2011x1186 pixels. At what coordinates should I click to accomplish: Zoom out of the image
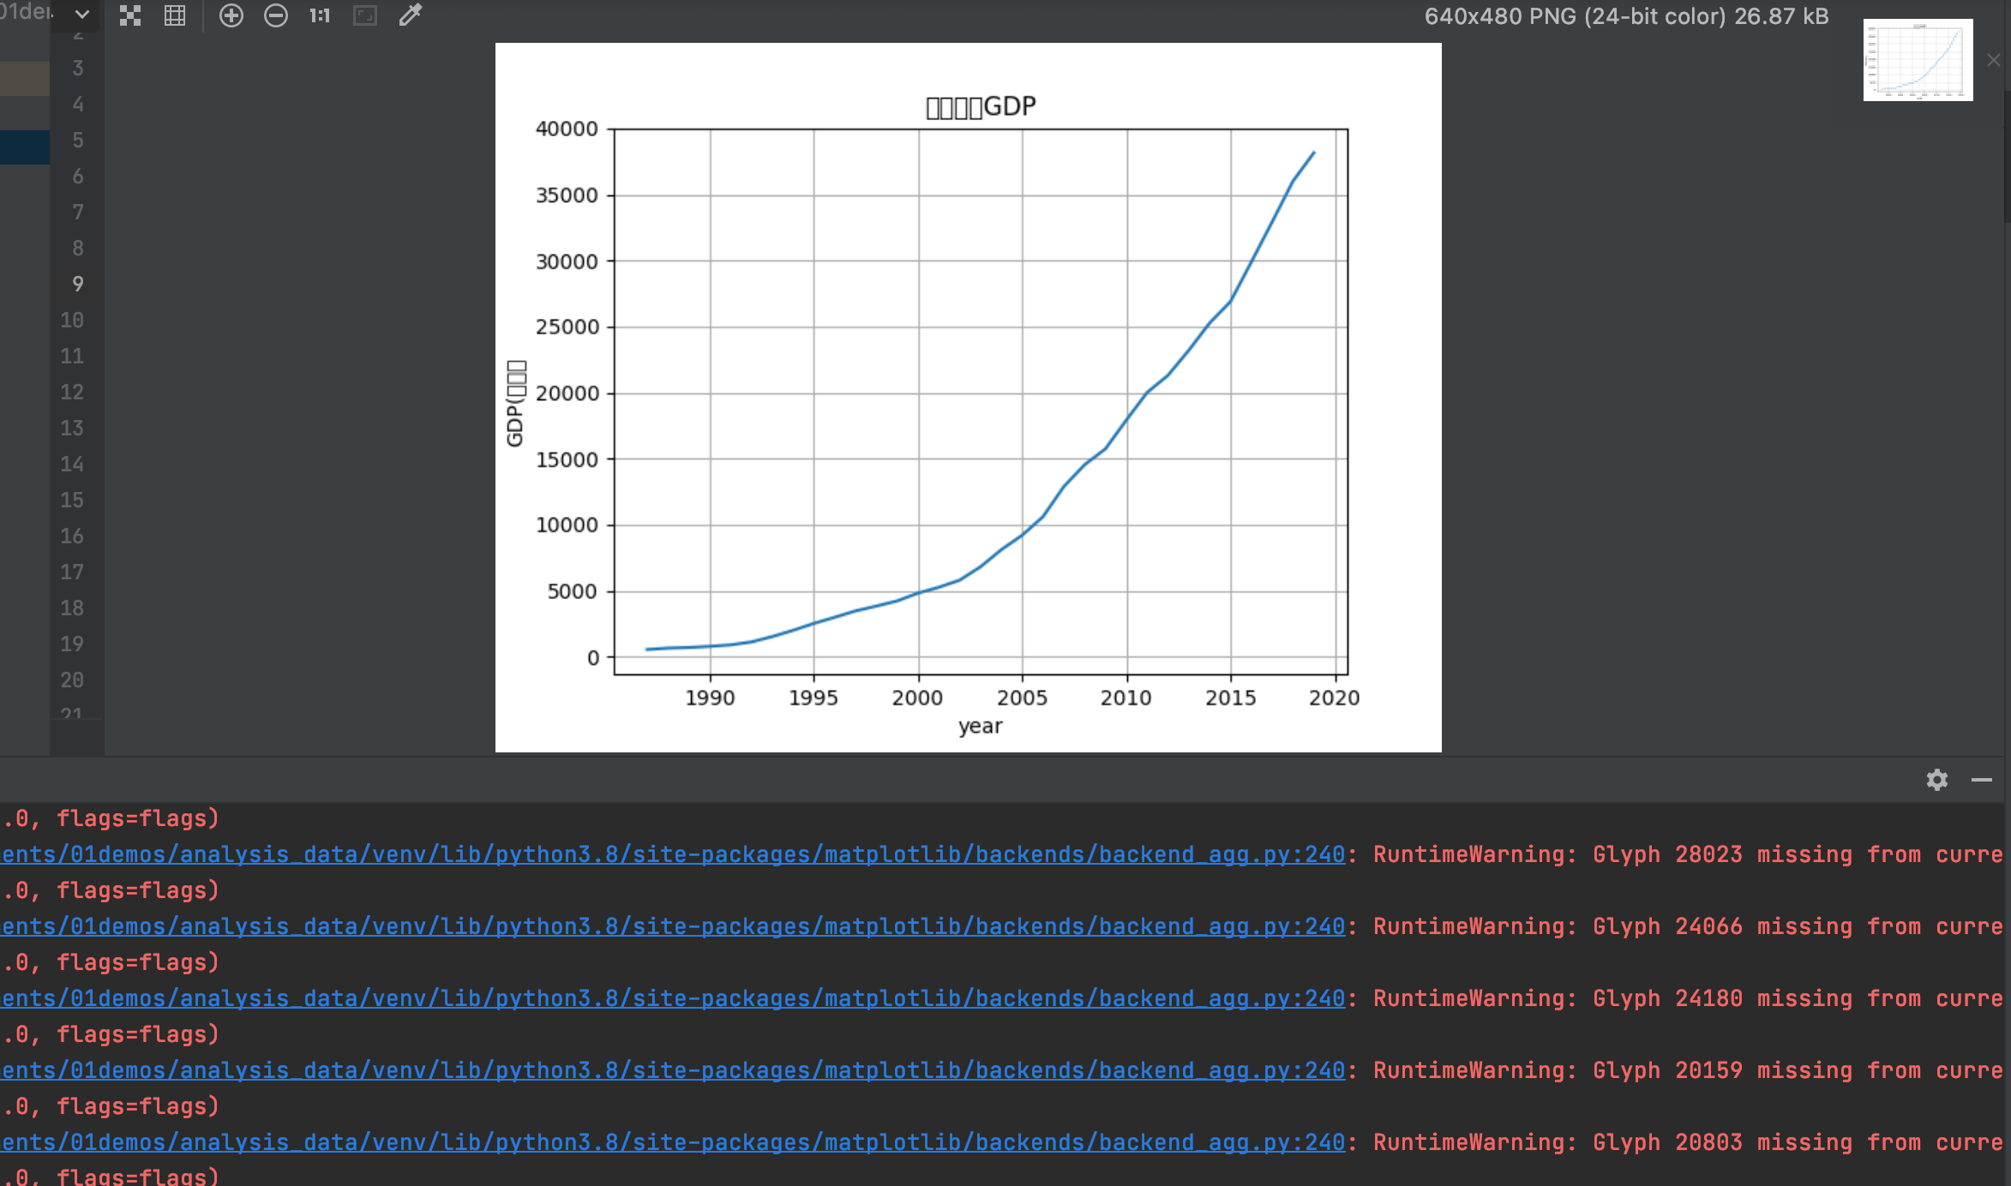coord(276,15)
